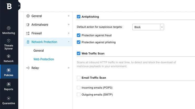Select the Web Protection submenu item

coord(44,59)
